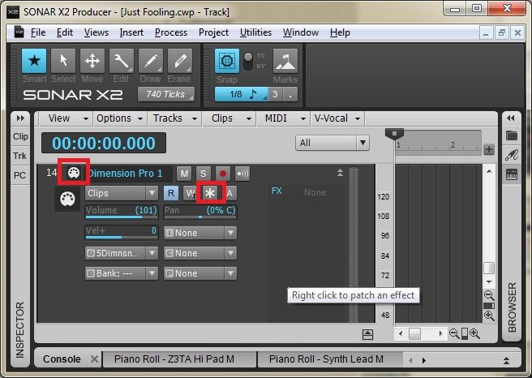Arm Dimension Pro 1 for recording
This screenshot has height=378, width=532.
click(222, 174)
